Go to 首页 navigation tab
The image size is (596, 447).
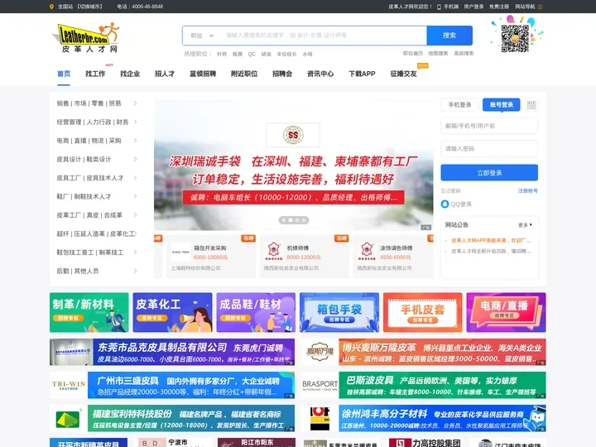click(64, 74)
